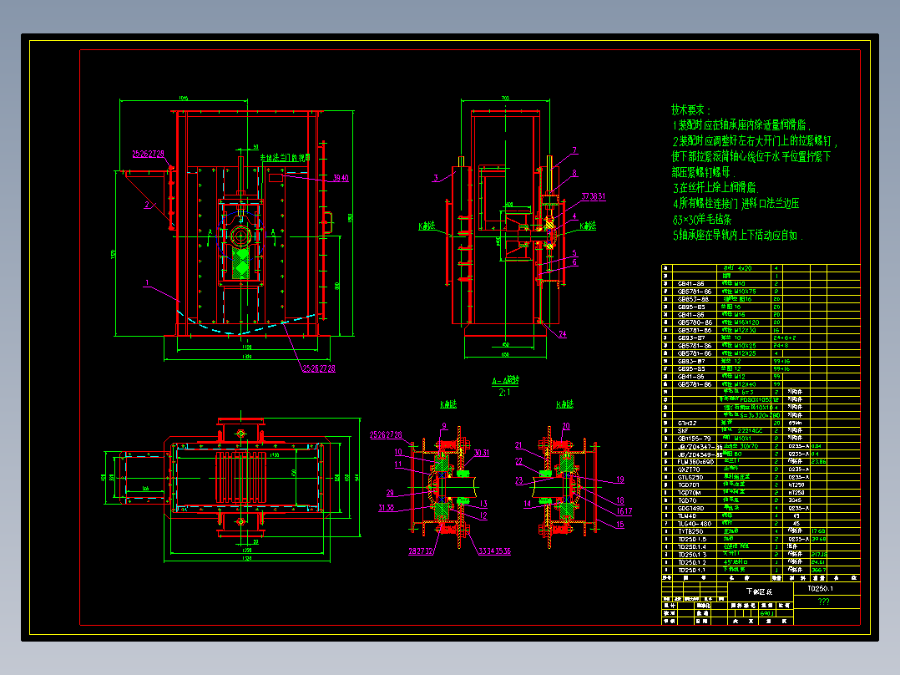Image resolution: width=900 pixels, height=675 pixels.
Task: Click the GB5780-86 cell in parts list
Action: pyautogui.click(x=694, y=322)
